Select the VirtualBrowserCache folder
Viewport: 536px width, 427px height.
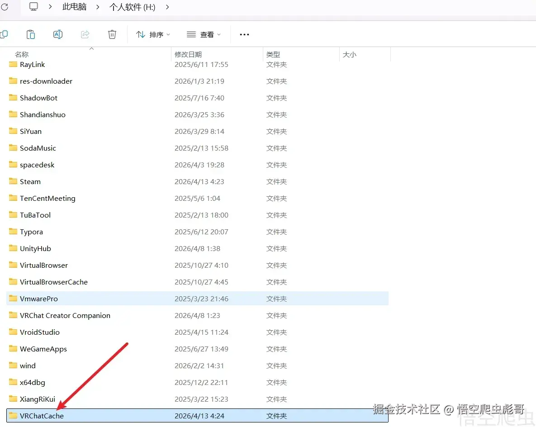coord(198,282)
